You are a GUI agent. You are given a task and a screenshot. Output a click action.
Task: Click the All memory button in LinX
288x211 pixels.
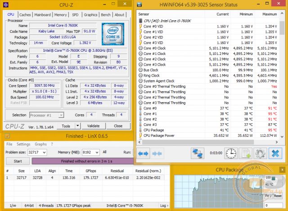click(104, 152)
